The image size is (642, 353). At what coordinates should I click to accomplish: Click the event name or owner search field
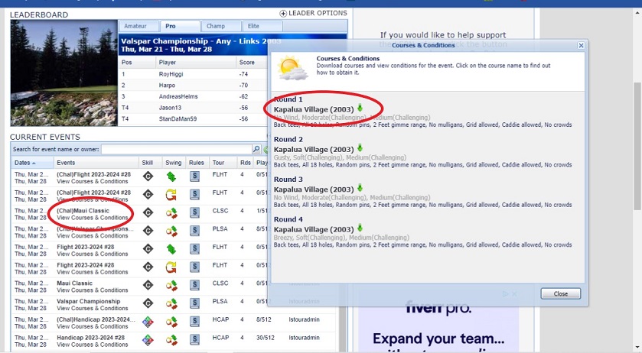pyautogui.click(x=177, y=149)
